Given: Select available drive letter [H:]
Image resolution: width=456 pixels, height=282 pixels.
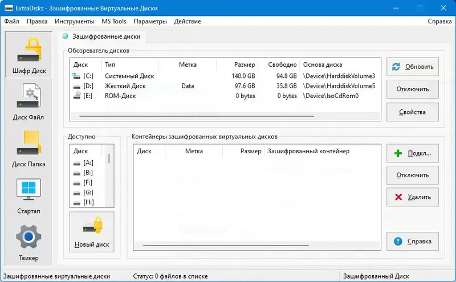Looking at the screenshot, I should point(88,202).
